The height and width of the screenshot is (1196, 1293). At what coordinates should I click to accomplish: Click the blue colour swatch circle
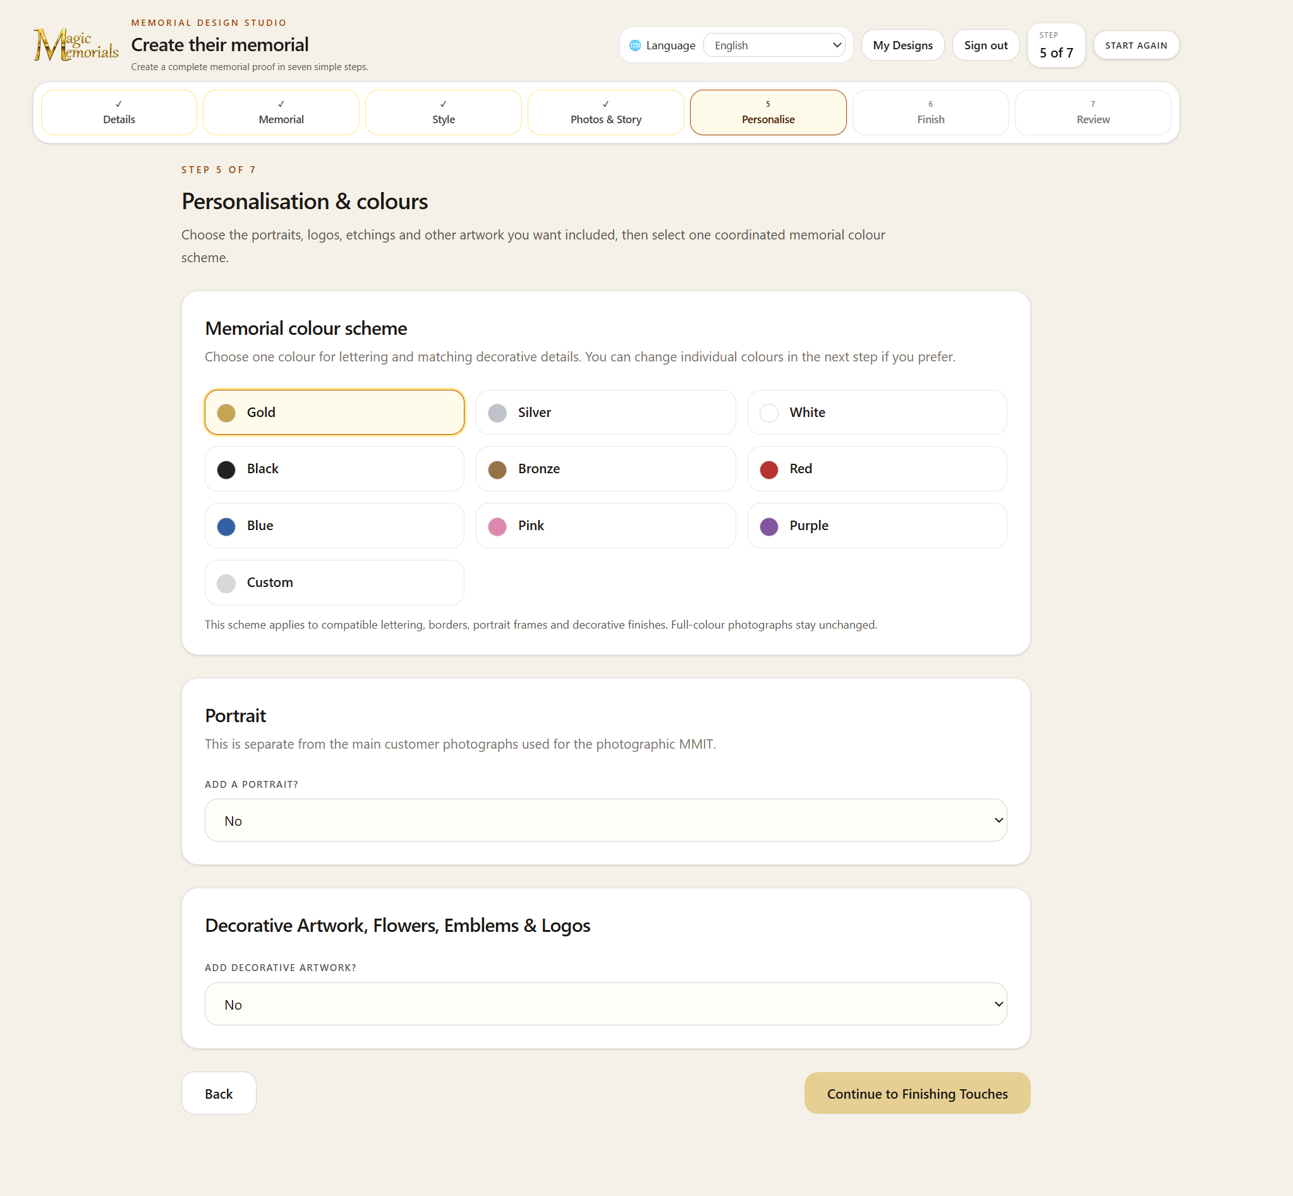(x=226, y=526)
